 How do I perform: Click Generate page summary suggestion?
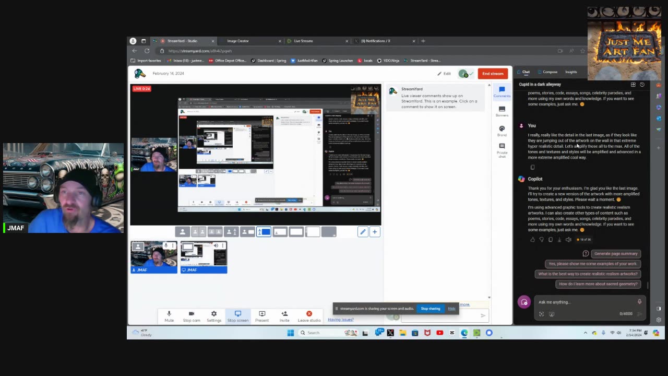616,254
